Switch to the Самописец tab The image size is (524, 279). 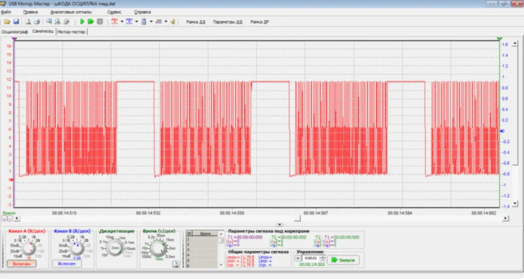point(43,31)
